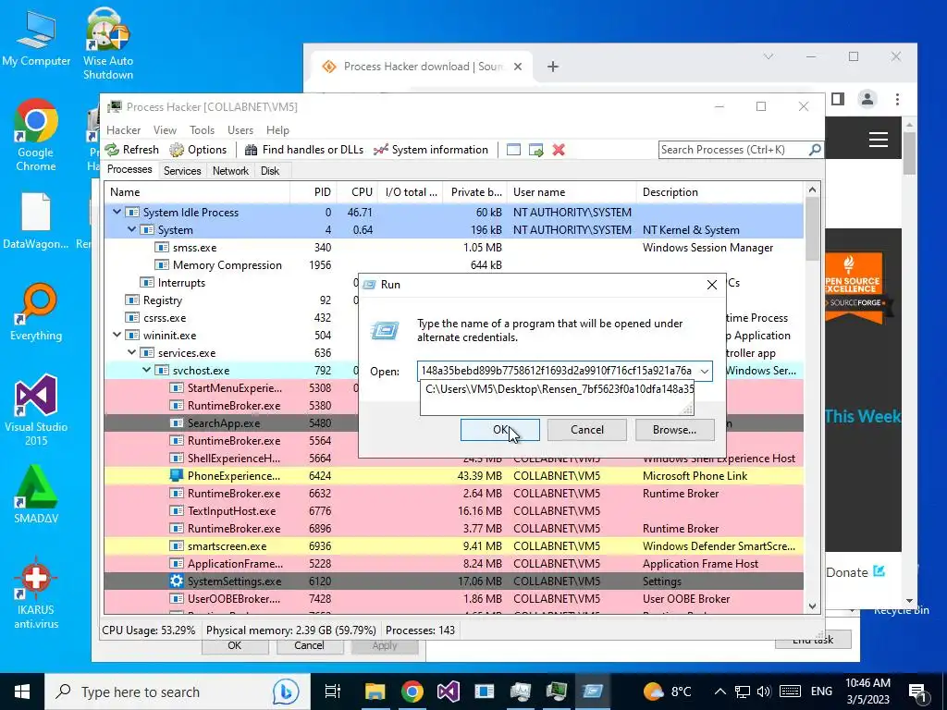Open the View menu

pos(165,129)
